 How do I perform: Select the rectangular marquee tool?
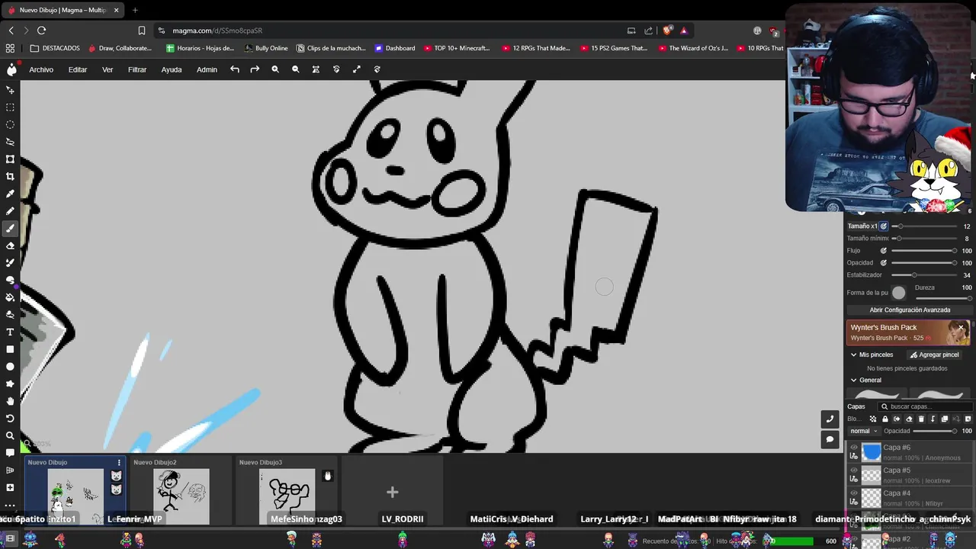coord(10,108)
